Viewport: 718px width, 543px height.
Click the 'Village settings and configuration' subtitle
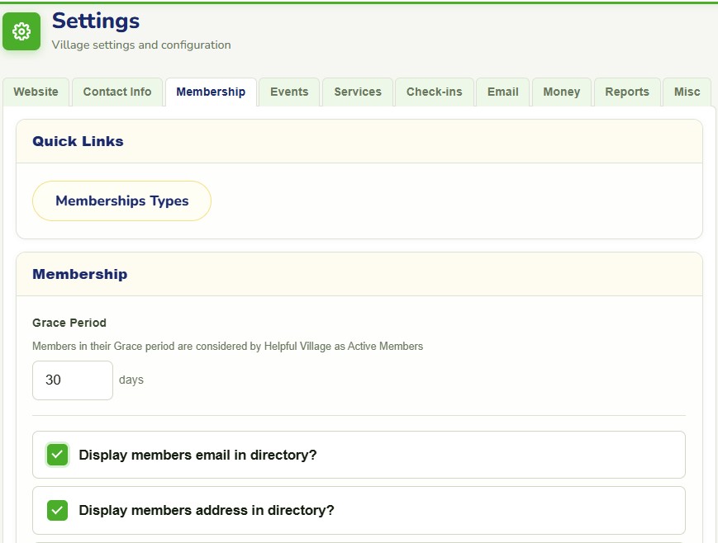pos(141,45)
